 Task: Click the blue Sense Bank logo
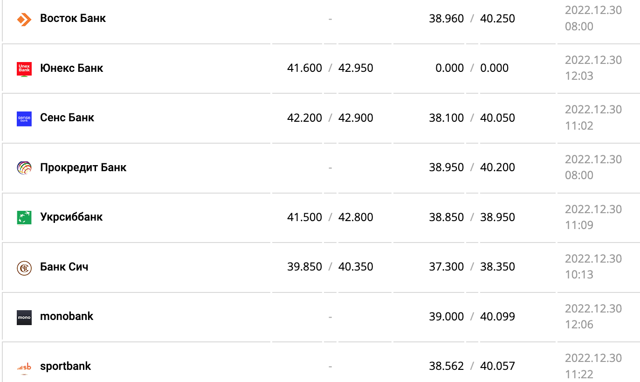pos(24,118)
